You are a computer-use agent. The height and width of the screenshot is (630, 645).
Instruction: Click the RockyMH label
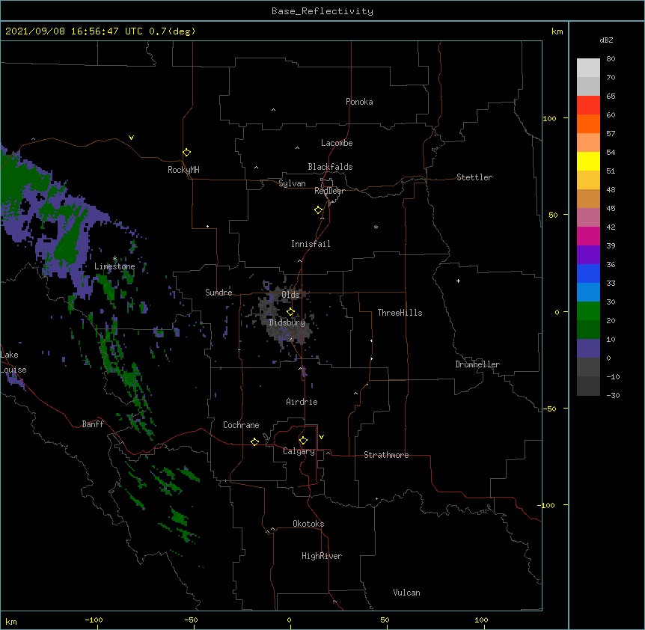(x=183, y=169)
